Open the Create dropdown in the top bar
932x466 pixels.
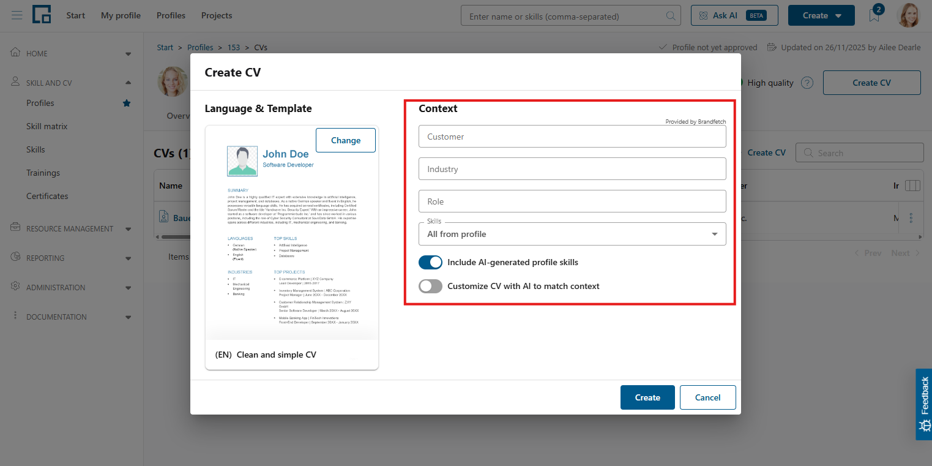[821, 15]
